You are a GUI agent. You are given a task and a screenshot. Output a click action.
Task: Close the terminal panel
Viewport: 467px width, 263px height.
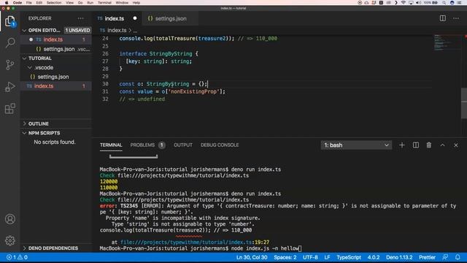coord(456,145)
